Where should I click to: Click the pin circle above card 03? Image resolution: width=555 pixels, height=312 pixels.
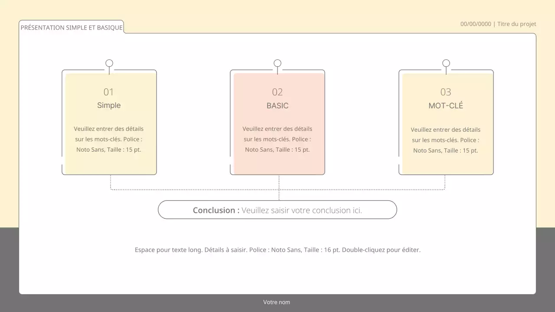446,63
